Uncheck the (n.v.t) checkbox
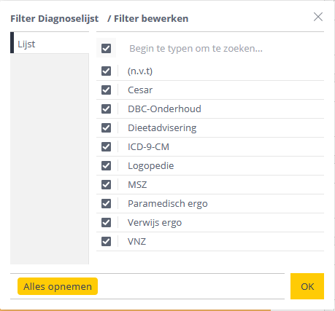This screenshot has width=335, height=311. (x=106, y=71)
